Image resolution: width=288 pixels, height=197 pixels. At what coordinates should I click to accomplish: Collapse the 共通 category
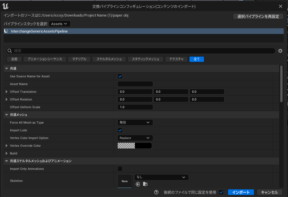point(7,69)
